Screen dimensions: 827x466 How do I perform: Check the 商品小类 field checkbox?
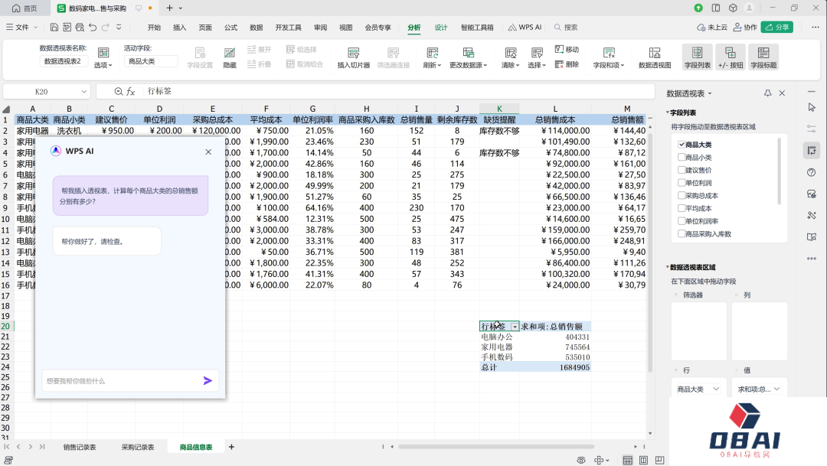[x=682, y=158]
